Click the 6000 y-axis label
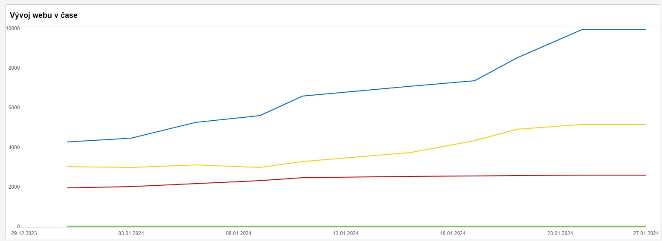Image resolution: width=662 pixels, height=241 pixels. click(x=14, y=108)
